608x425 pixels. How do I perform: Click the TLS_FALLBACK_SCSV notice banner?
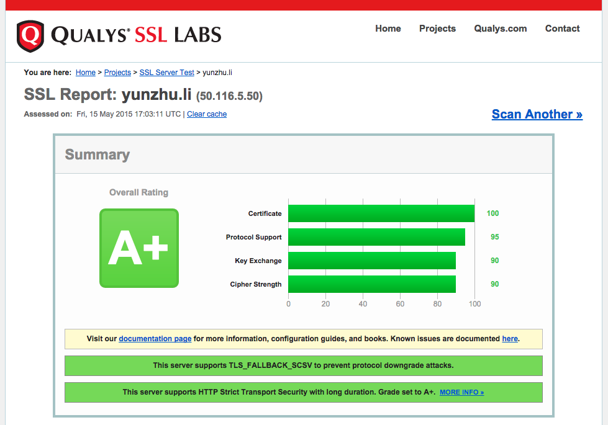tap(304, 365)
